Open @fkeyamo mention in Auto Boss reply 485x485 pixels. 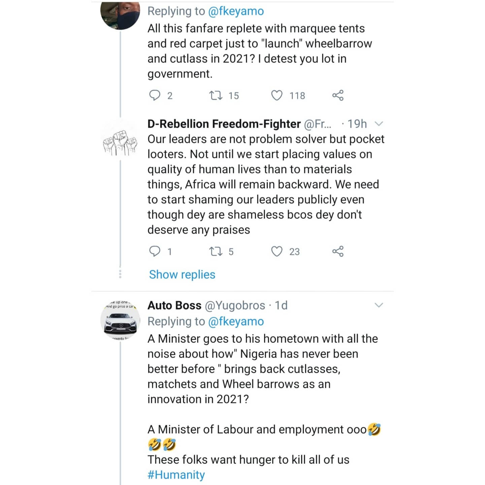pos(236,322)
